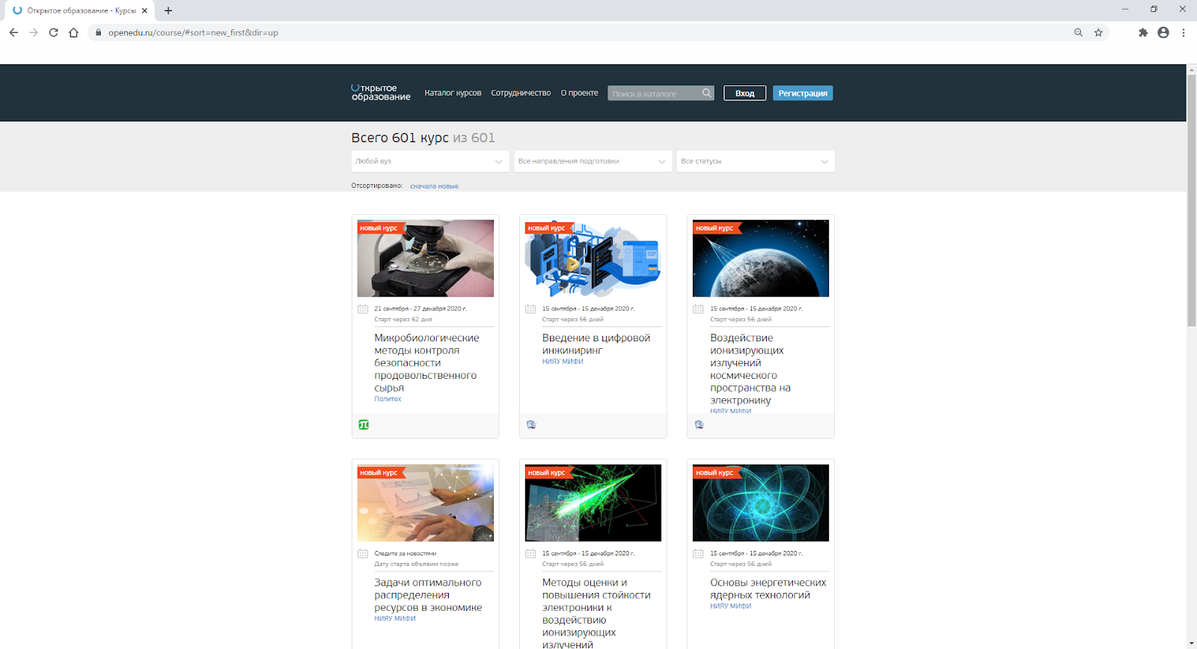The height and width of the screenshot is (649, 1197).
Task: Click Дату старта объявим позже text
Action: (x=417, y=564)
